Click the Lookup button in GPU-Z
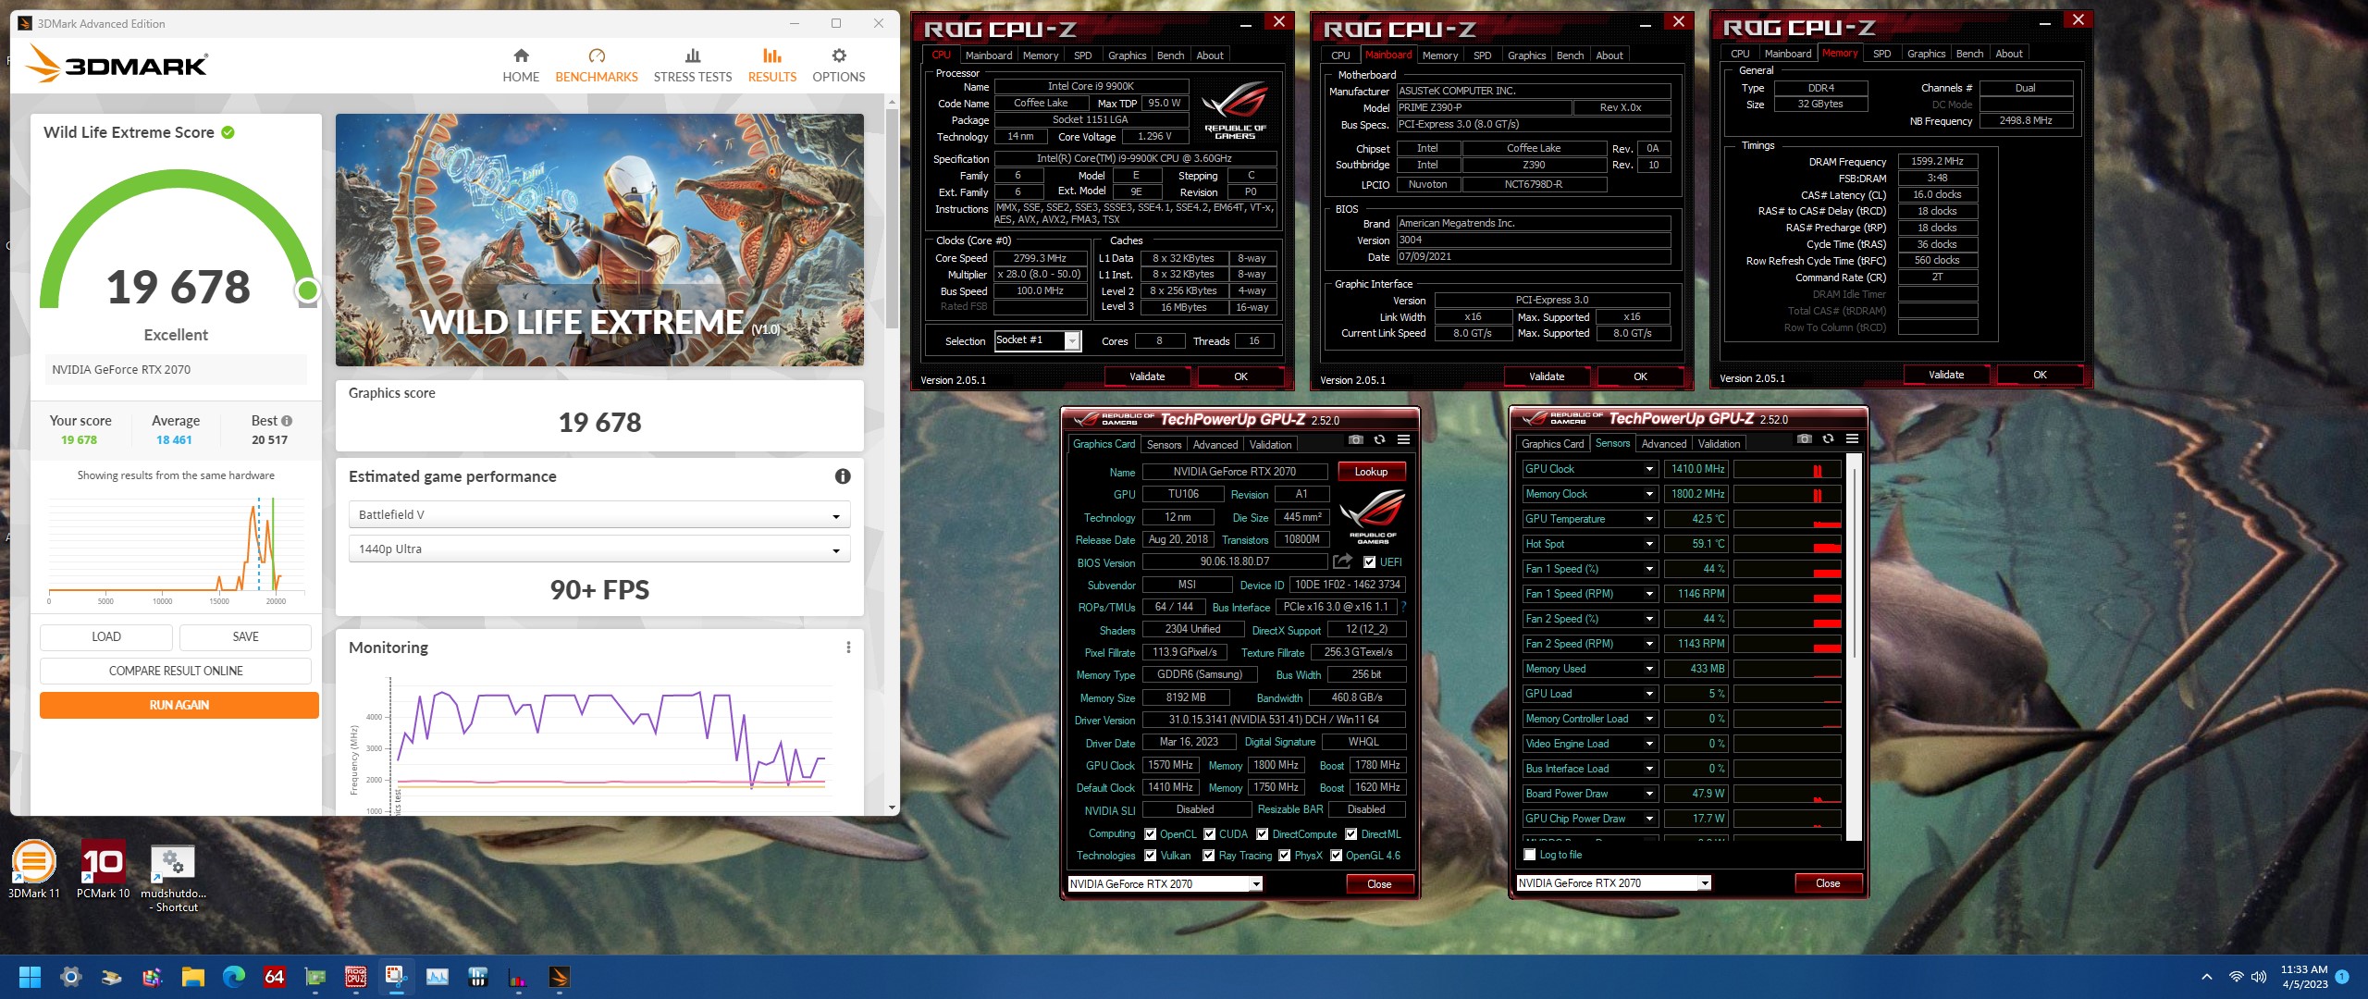This screenshot has height=999, width=2368. (x=1371, y=472)
